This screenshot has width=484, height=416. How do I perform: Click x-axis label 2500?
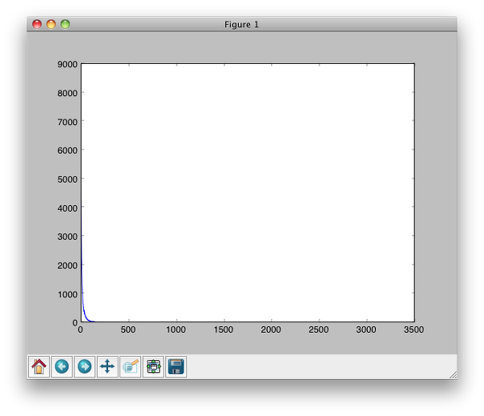coord(319,330)
